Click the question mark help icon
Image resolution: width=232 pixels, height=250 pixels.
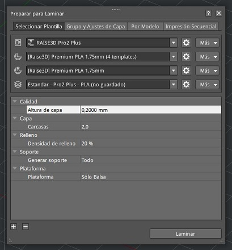coord(208,13)
